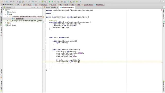This screenshot has width=165, height=93.
Task: Click Scroll from Source target icon
Action: pos(32,7)
